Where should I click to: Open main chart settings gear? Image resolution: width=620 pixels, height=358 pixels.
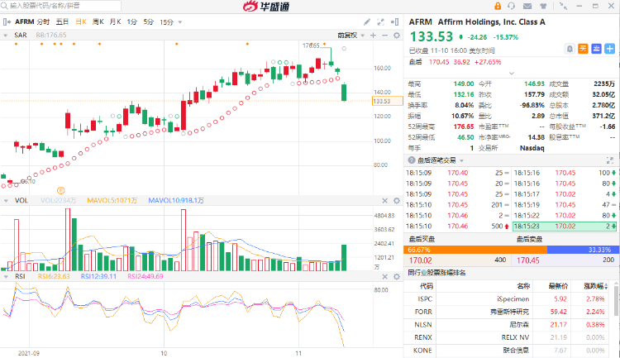397,36
